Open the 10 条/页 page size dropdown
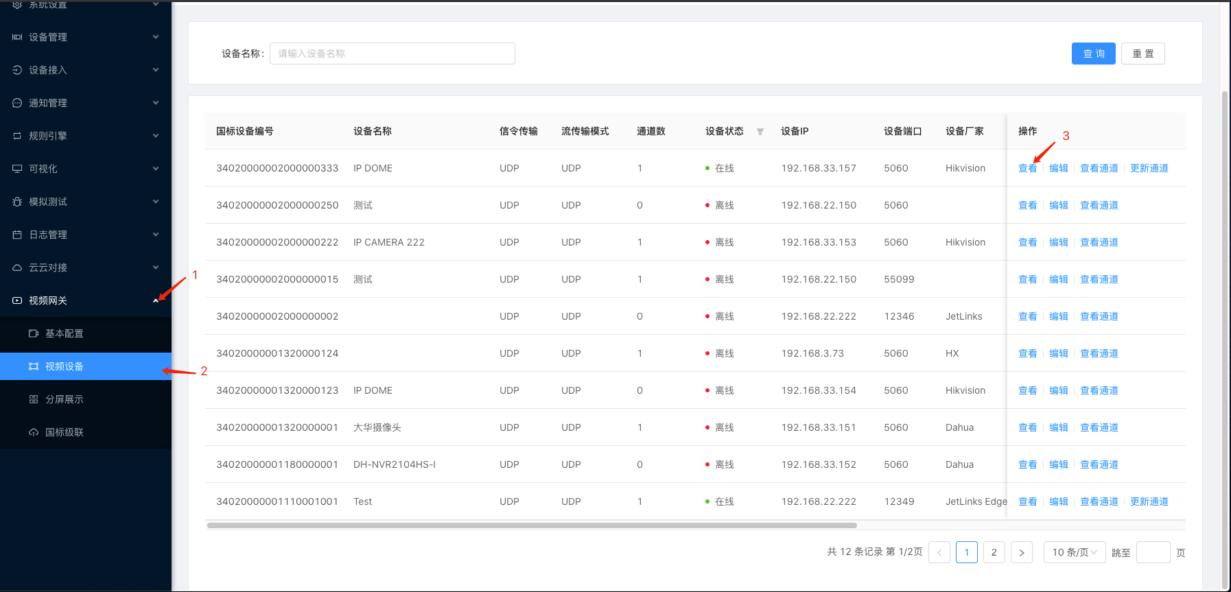 [x=1074, y=552]
